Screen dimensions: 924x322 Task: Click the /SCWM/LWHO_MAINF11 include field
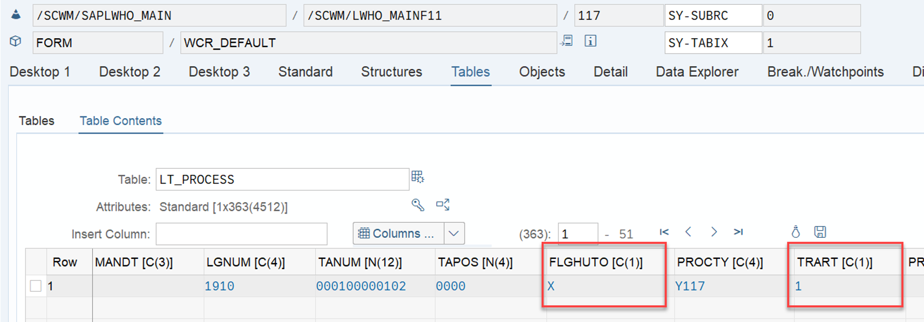coord(430,16)
